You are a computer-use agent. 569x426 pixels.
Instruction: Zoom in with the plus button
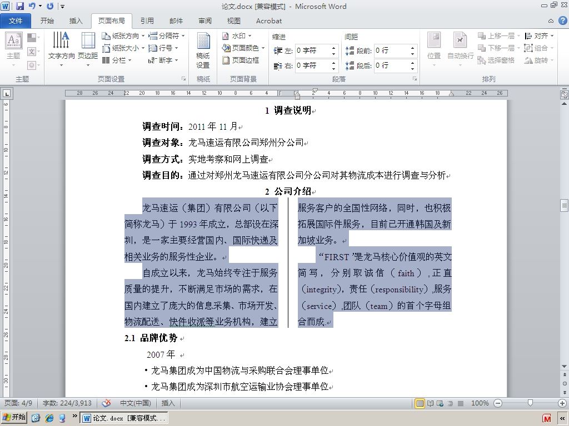tap(562, 403)
